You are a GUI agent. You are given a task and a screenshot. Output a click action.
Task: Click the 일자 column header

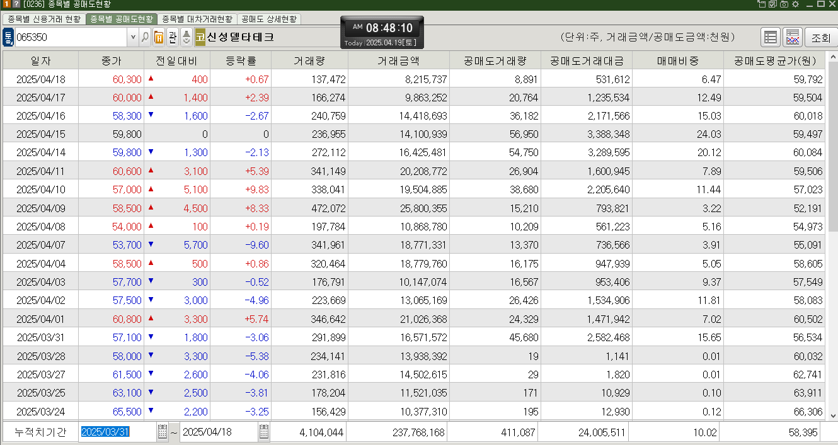point(40,60)
